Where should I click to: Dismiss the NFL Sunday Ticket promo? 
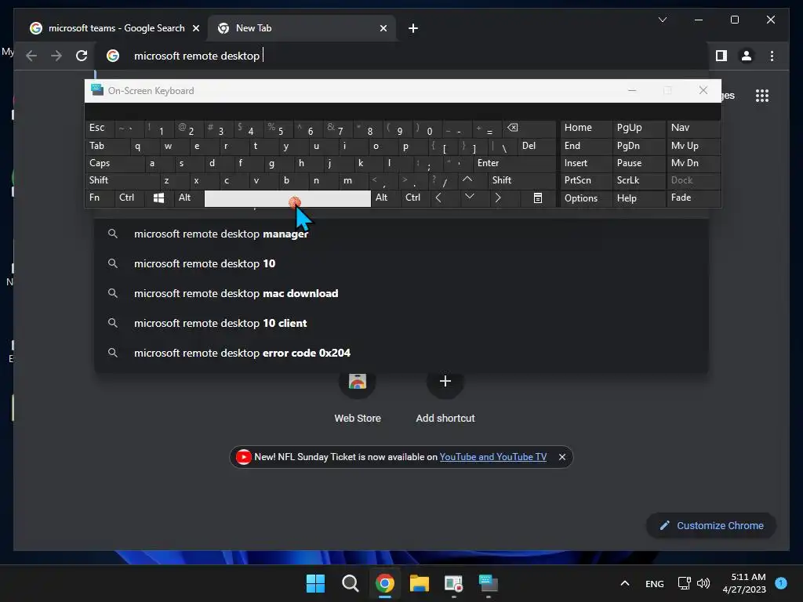[x=561, y=457]
